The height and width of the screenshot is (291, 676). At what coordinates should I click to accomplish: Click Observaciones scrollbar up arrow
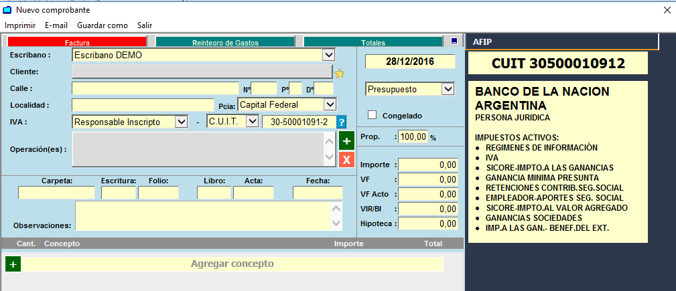coord(336,208)
